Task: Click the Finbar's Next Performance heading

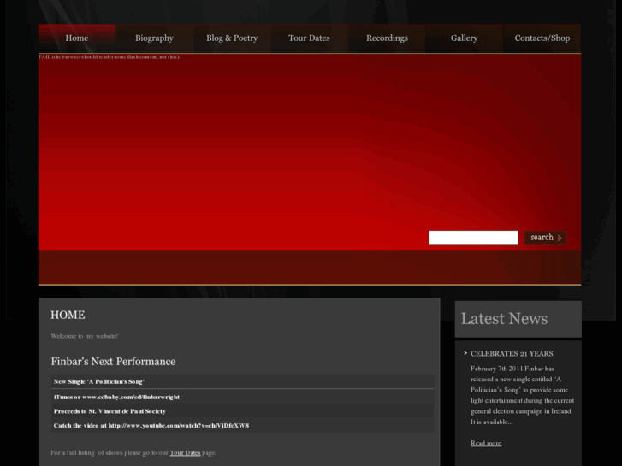Action: coord(113,362)
